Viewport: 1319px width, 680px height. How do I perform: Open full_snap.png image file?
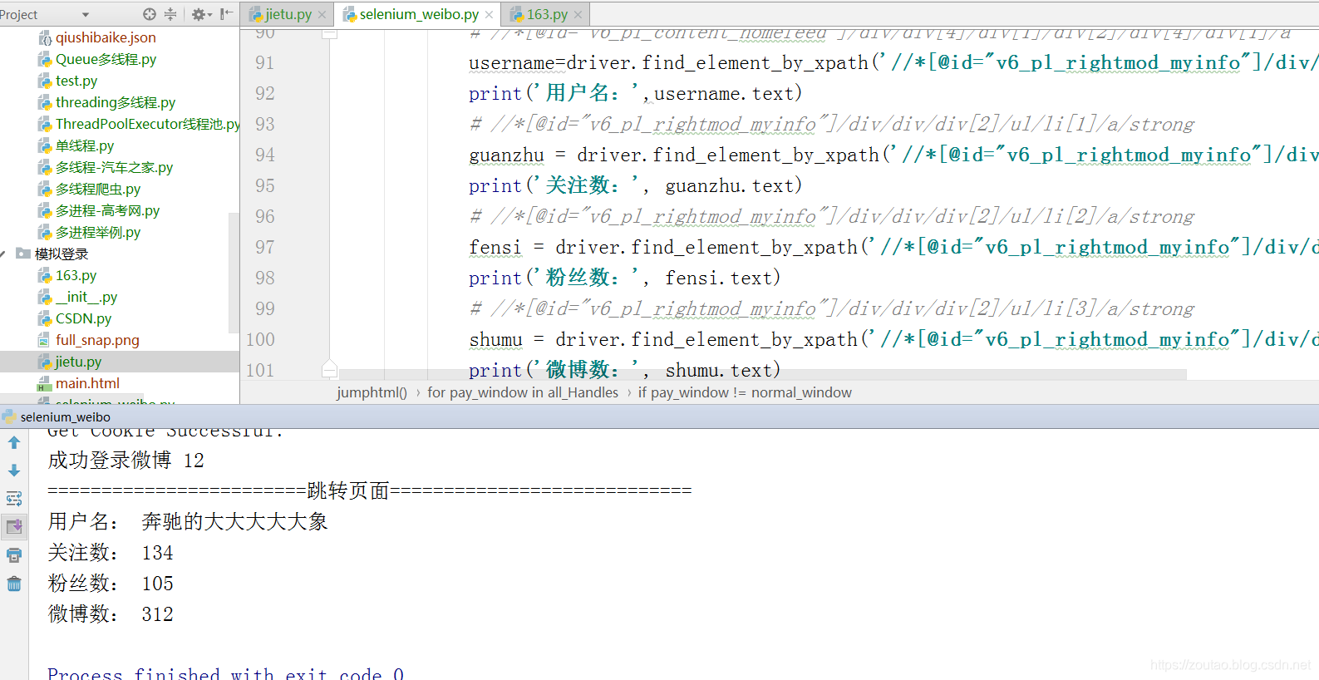tap(97, 340)
